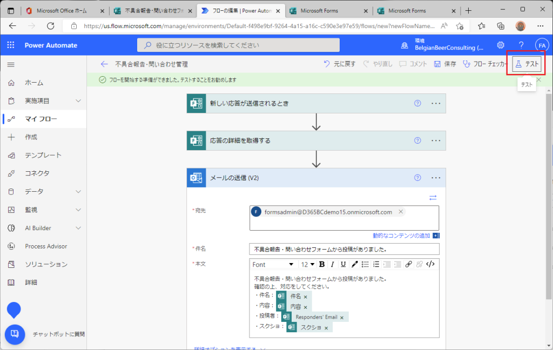The width and height of the screenshot is (553, 350).
Task: Open a new browser tab
Action: click(468, 11)
